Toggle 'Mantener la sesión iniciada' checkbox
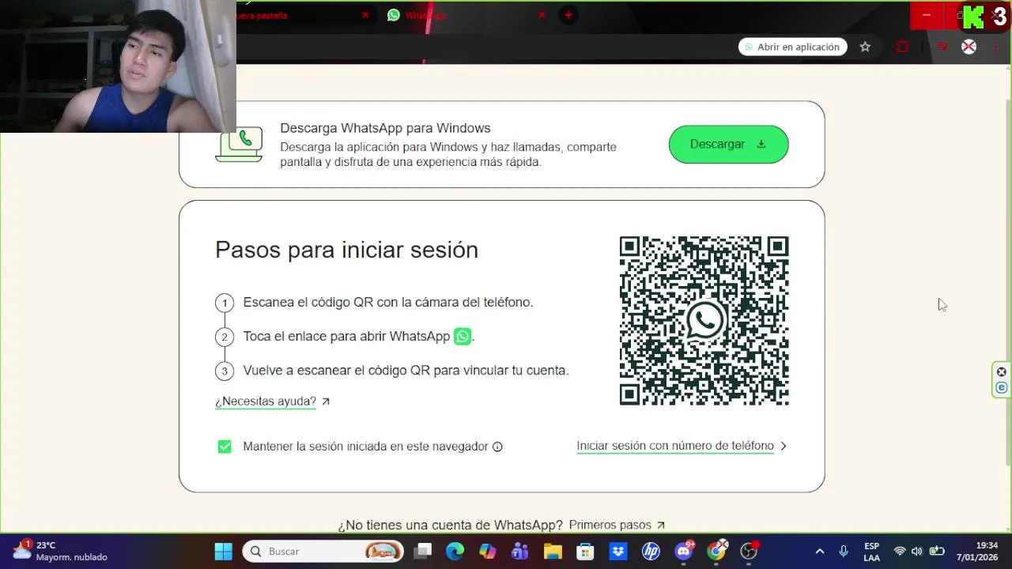 (225, 447)
